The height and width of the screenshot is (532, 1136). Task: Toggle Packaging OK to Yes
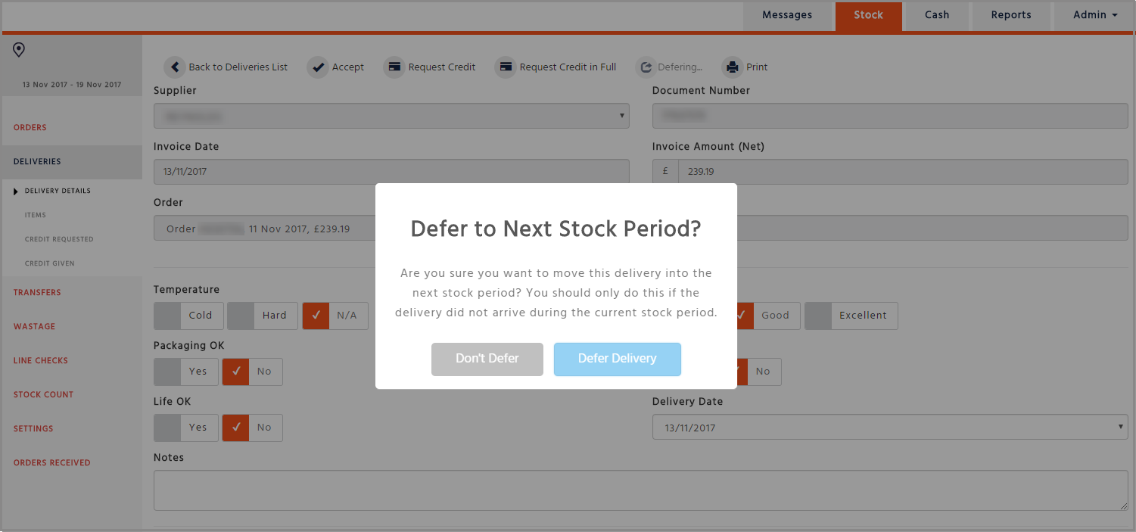185,372
